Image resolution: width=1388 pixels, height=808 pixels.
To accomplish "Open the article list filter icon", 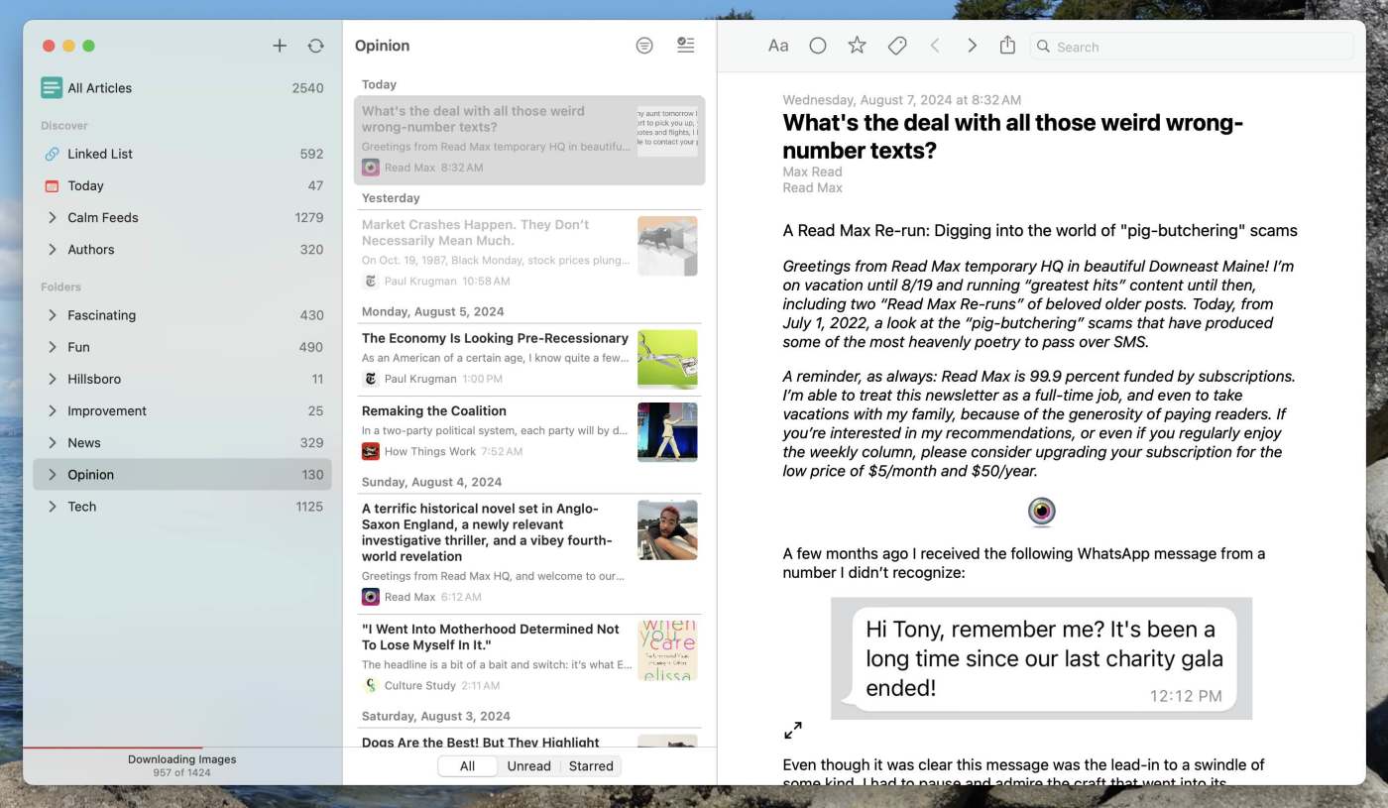I will click(x=644, y=46).
